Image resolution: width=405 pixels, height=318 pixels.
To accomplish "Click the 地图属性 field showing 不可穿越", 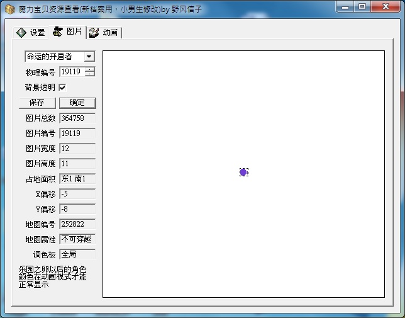I will coord(77,239).
